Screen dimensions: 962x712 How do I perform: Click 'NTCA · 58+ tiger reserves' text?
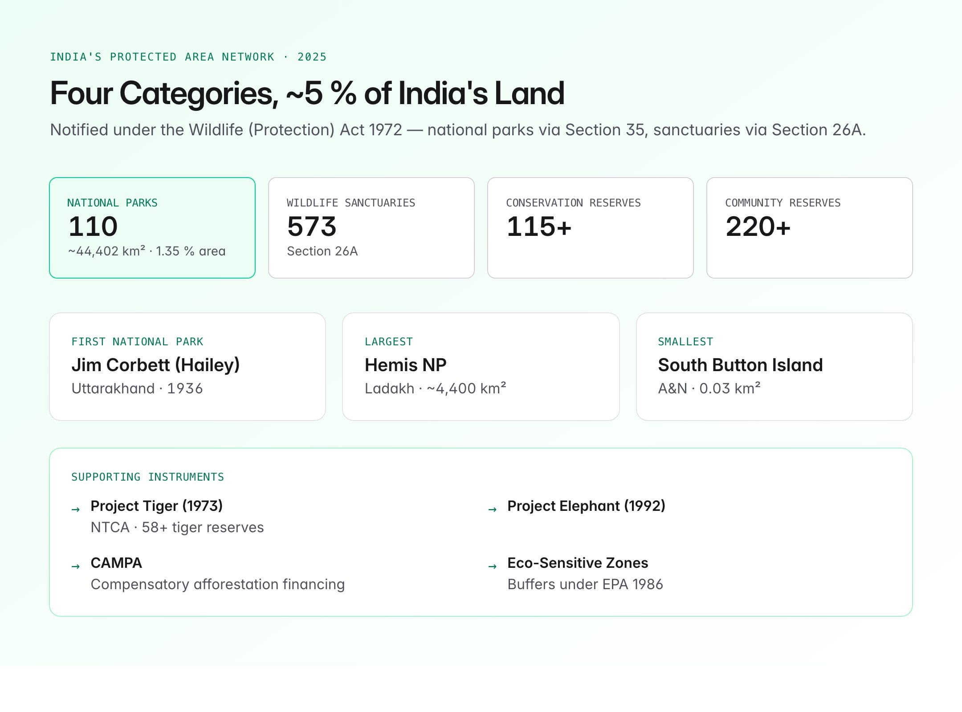point(177,527)
